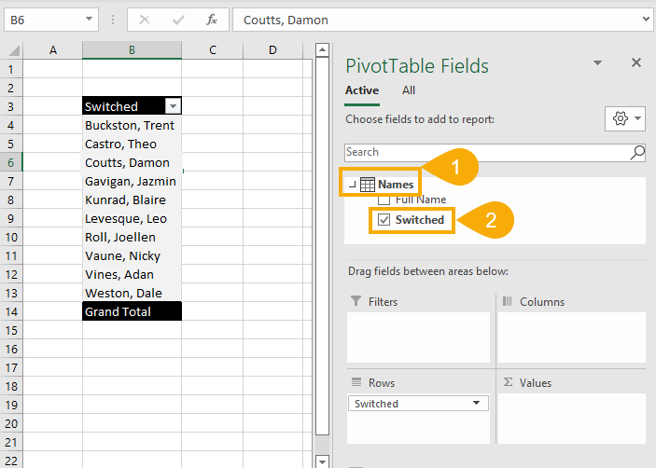Viewport: 656px width, 468px height.
Task: Switch to the All tab
Action: point(409,90)
